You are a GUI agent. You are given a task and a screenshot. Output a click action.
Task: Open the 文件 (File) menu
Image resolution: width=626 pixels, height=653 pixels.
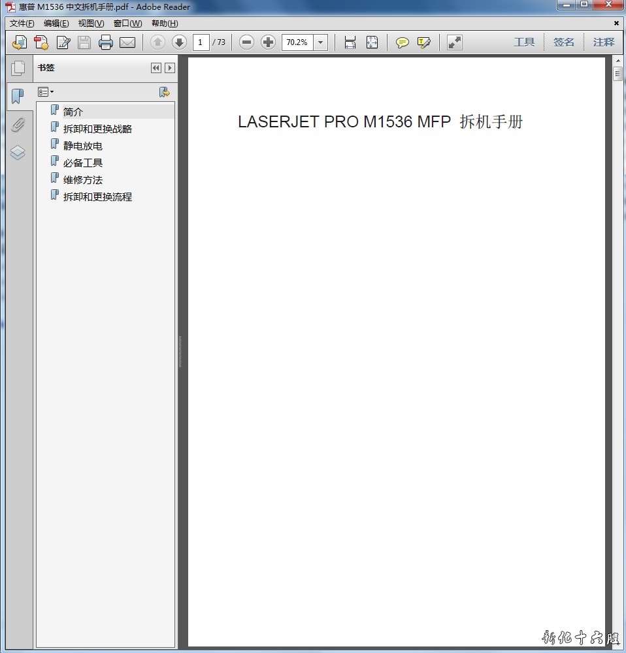click(x=22, y=24)
